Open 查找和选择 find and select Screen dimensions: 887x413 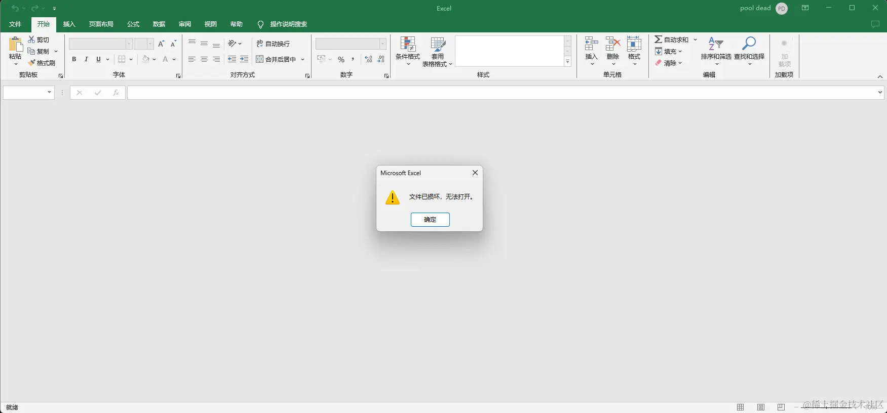coord(749,51)
